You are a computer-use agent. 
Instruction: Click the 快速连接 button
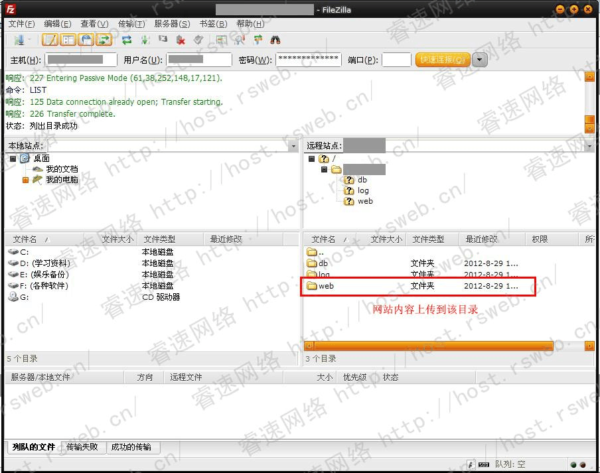tap(443, 60)
